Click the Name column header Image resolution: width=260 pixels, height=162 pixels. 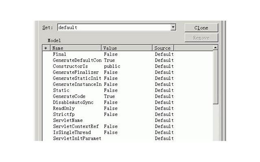coord(75,48)
